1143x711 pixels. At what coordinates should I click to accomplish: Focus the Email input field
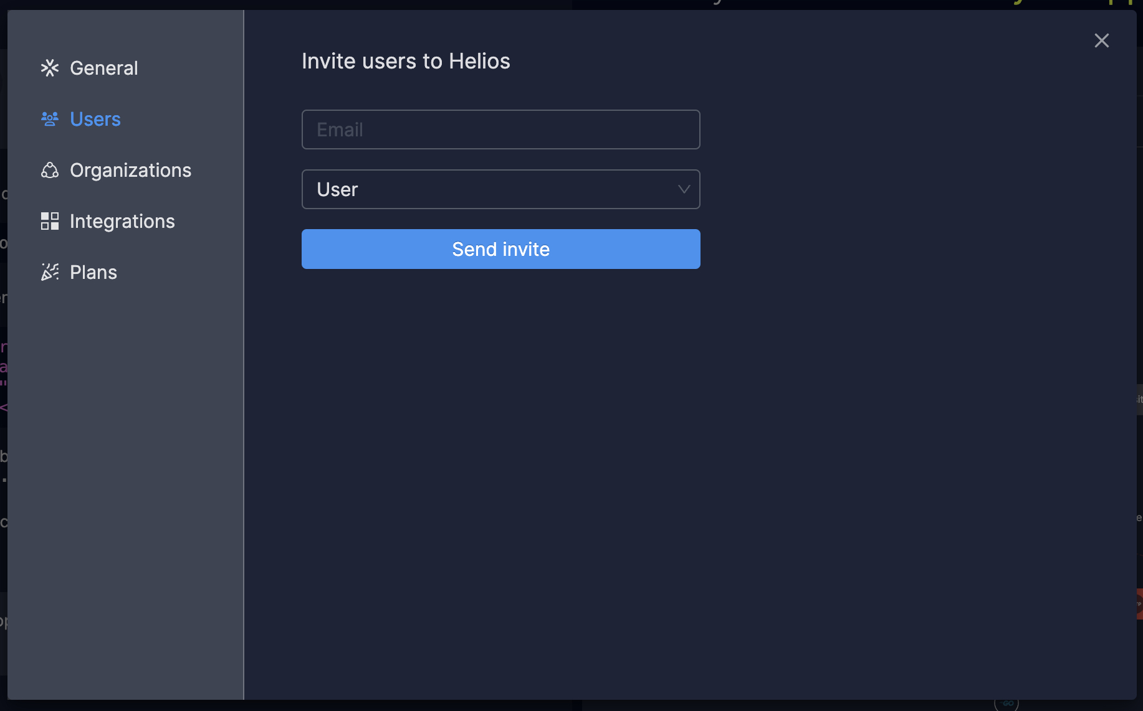(x=501, y=129)
